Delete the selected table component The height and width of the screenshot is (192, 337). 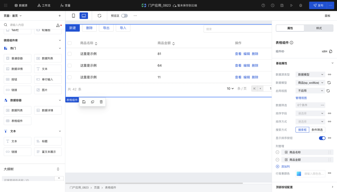tap(101, 102)
